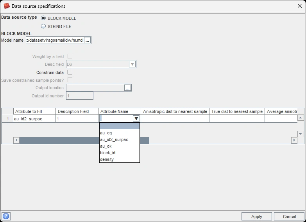Select the STRING FILE radio button
The height and width of the screenshot is (222, 306).
coord(43,26)
